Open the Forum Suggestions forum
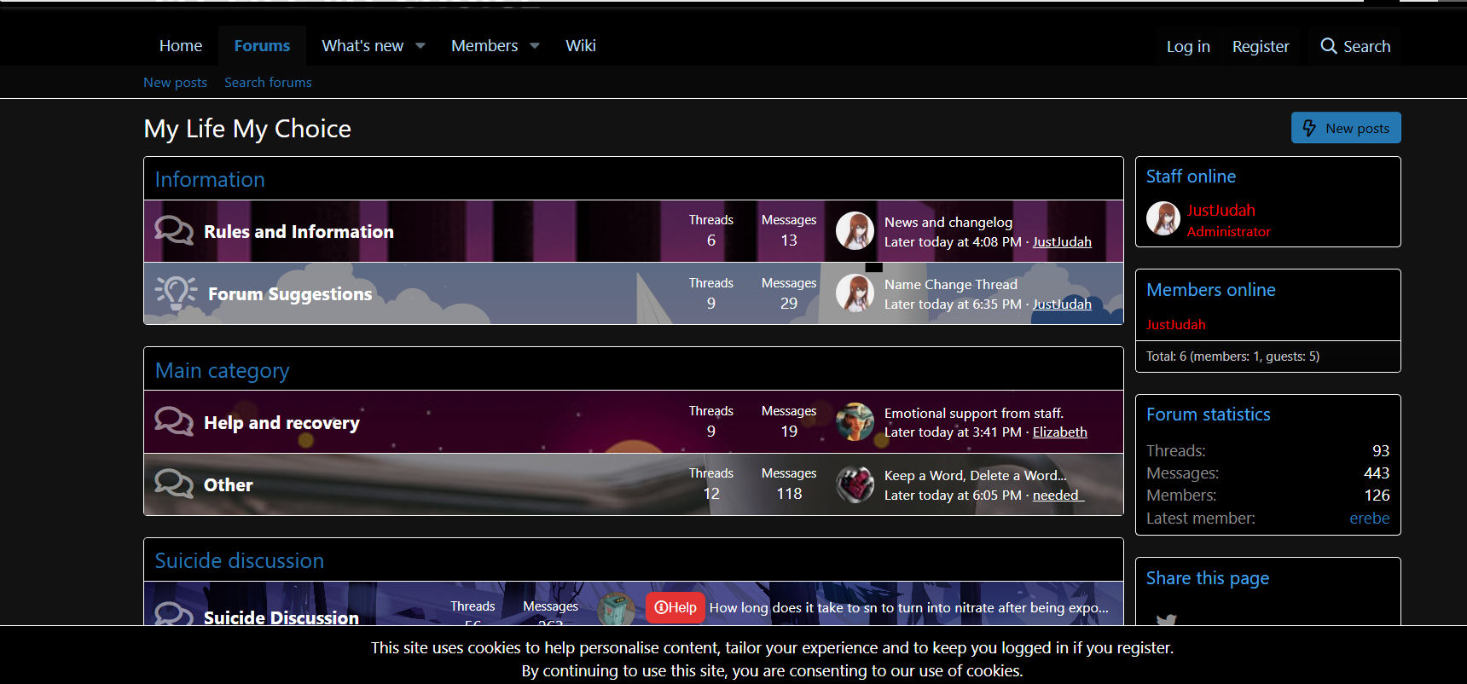This screenshot has width=1467, height=684. tap(290, 293)
